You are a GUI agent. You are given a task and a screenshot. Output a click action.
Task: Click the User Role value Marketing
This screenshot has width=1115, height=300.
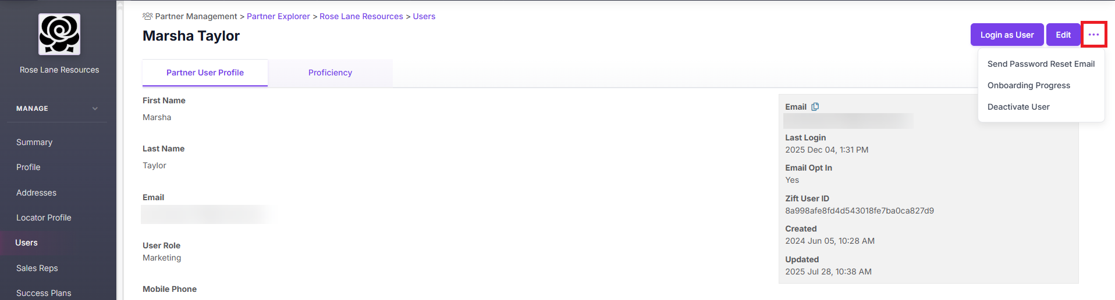[x=162, y=258]
